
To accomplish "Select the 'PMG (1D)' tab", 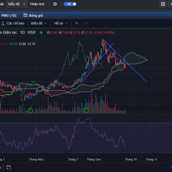I will [x=9, y=15].
